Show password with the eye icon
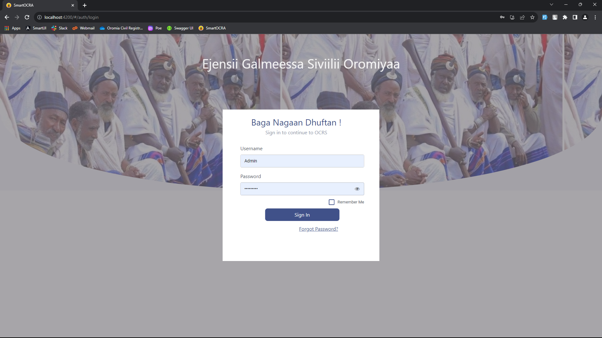Viewport: 602px width, 338px height. tap(357, 189)
